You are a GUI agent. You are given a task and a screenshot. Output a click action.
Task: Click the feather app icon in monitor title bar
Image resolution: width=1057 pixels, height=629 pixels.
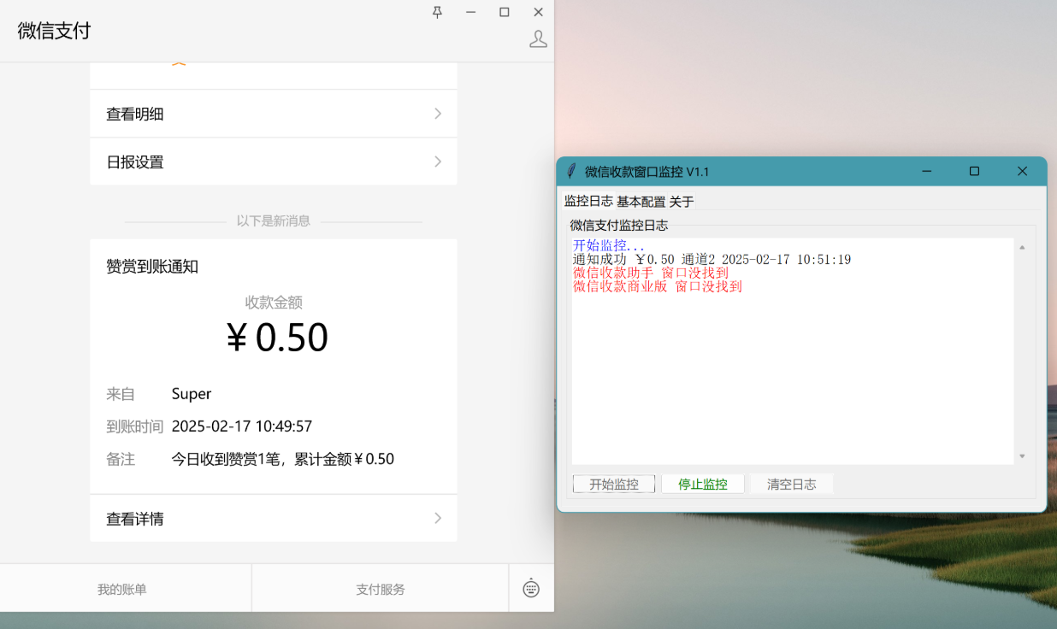(x=572, y=172)
